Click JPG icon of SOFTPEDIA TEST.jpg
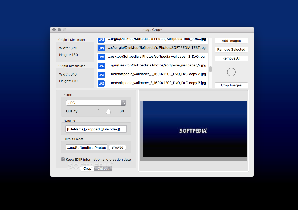This screenshot has height=210, width=298. [101, 48]
